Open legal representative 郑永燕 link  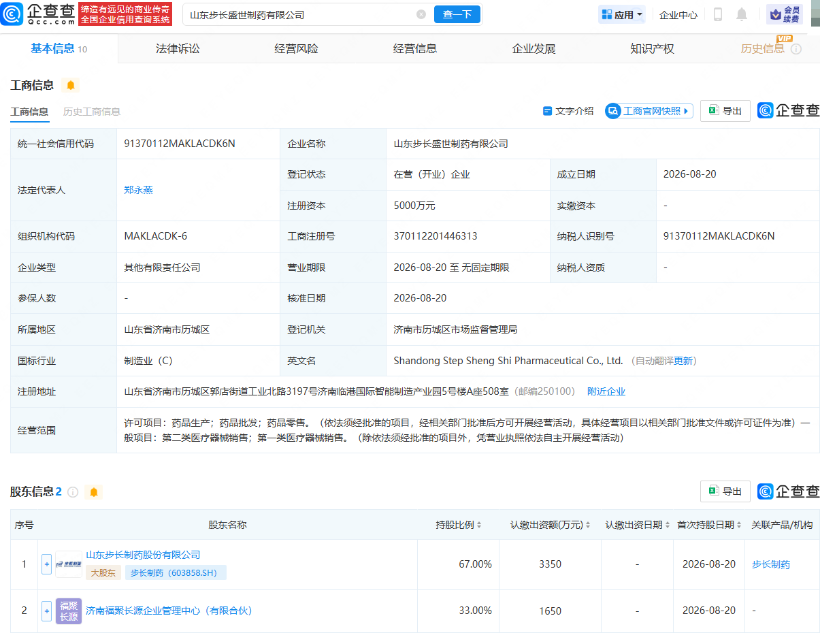[x=138, y=190]
